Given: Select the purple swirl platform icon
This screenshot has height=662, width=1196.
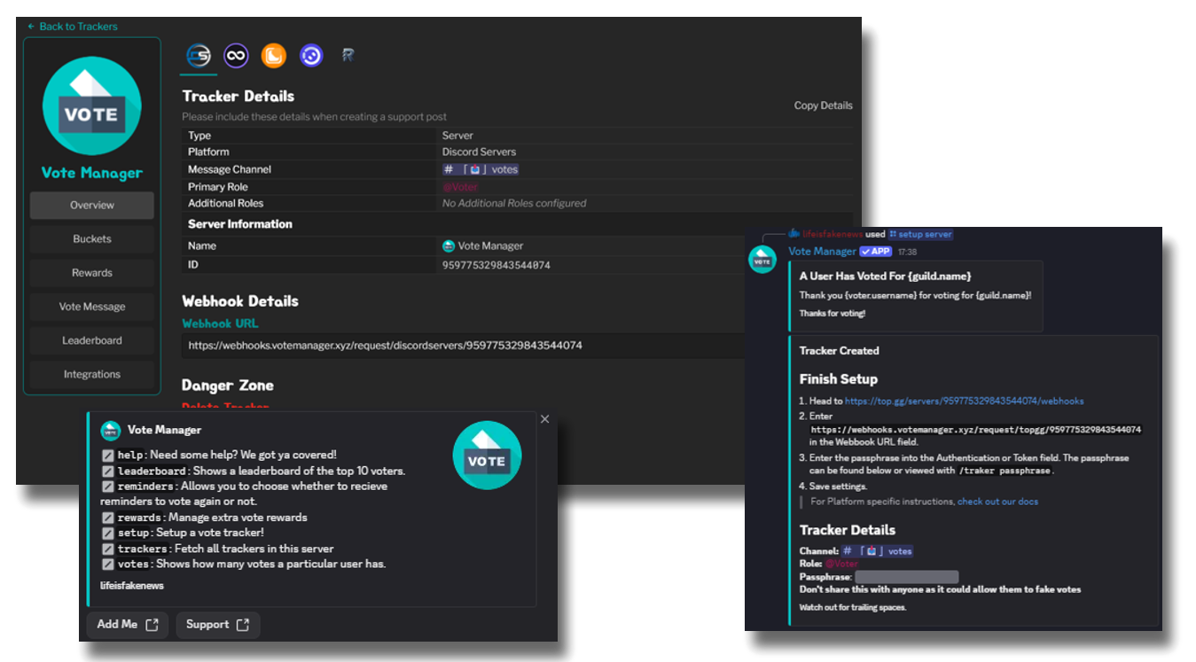Looking at the screenshot, I should 311,57.
